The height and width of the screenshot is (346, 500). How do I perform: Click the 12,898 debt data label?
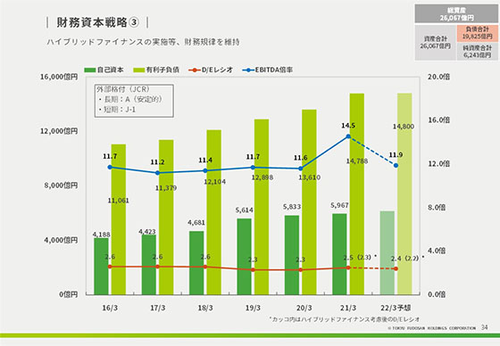pos(262,177)
